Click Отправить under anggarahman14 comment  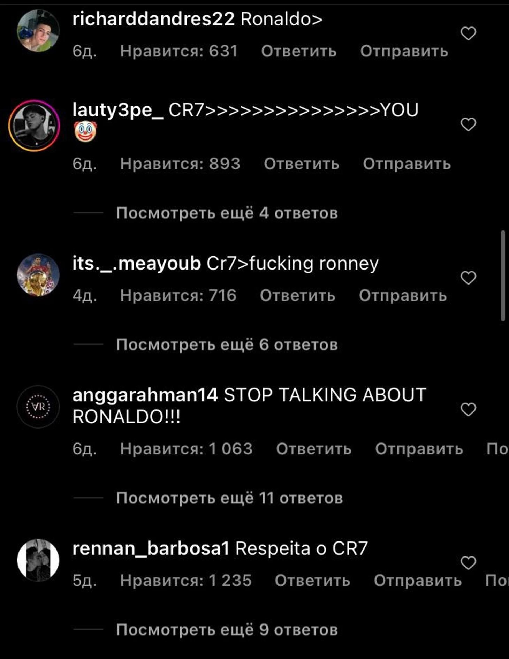[x=419, y=449]
